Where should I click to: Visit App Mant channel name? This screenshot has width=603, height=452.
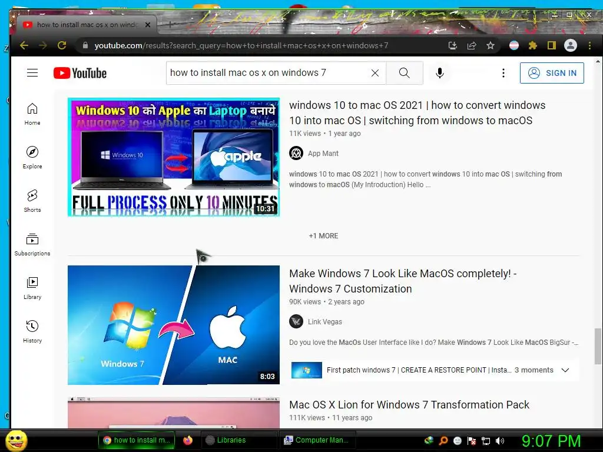323,154
